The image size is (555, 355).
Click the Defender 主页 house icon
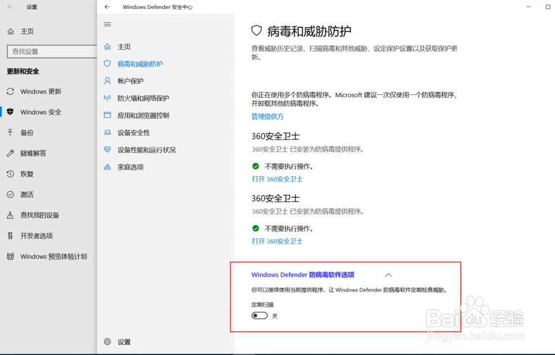click(107, 47)
